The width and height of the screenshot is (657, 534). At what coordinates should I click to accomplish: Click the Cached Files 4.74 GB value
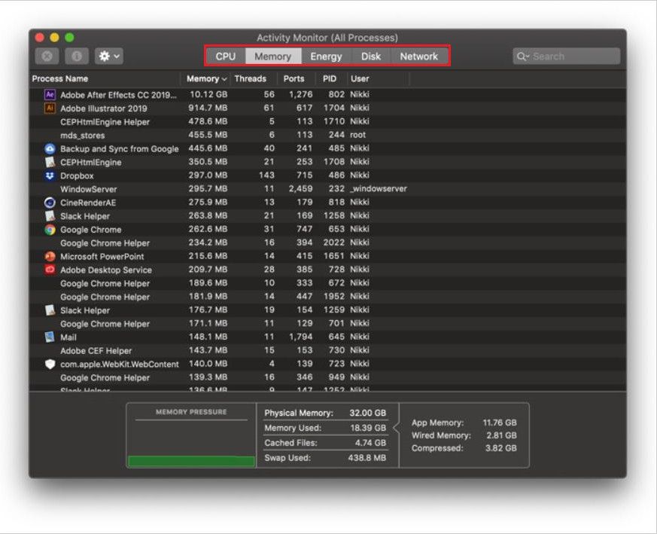(x=370, y=443)
